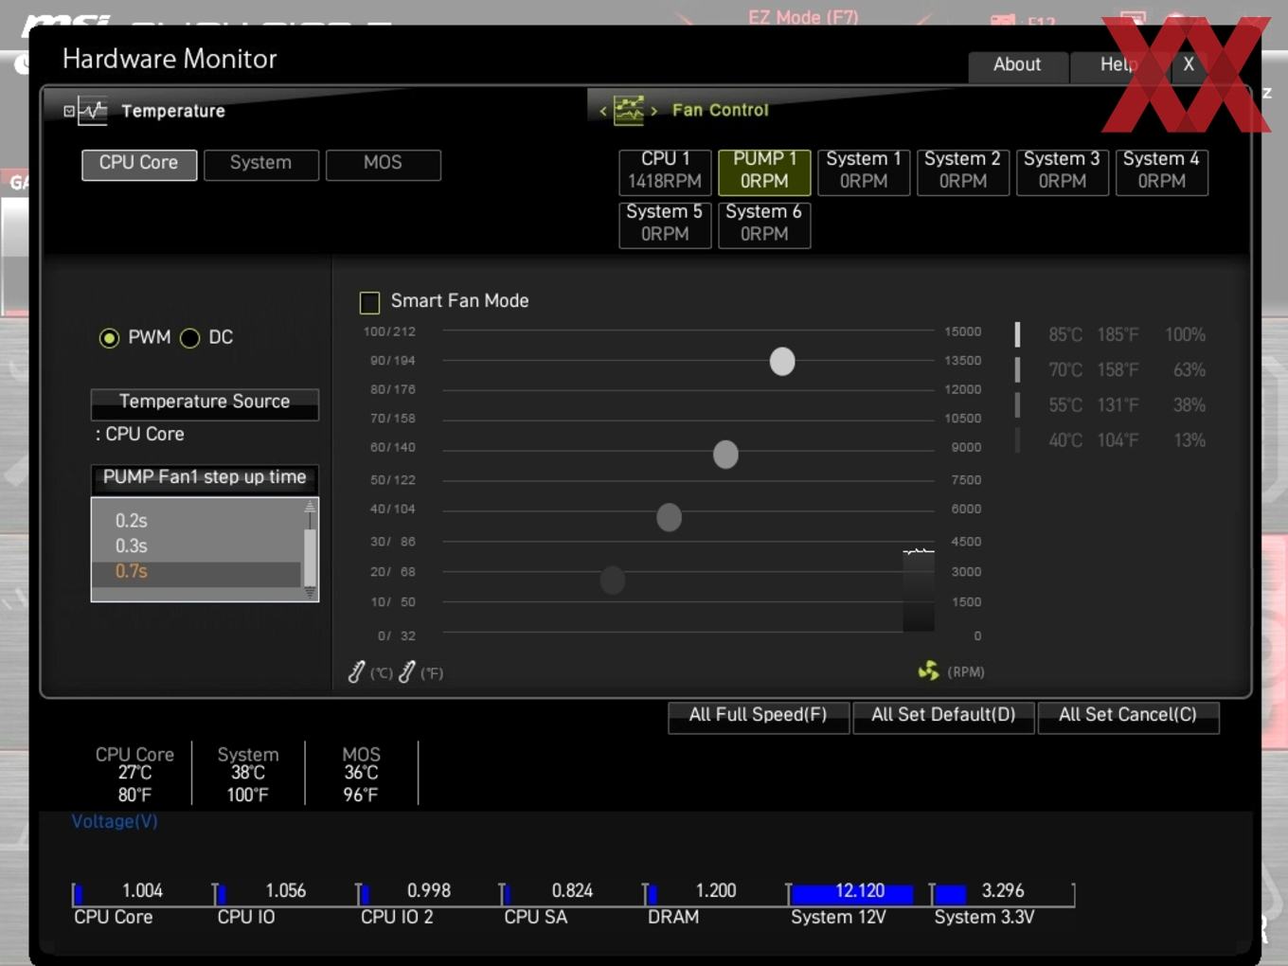Open the Temperature Source dropdown
1288x966 pixels.
click(x=205, y=404)
